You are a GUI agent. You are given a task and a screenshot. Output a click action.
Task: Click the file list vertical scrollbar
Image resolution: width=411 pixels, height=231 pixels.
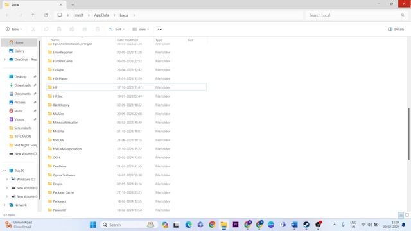(408, 133)
